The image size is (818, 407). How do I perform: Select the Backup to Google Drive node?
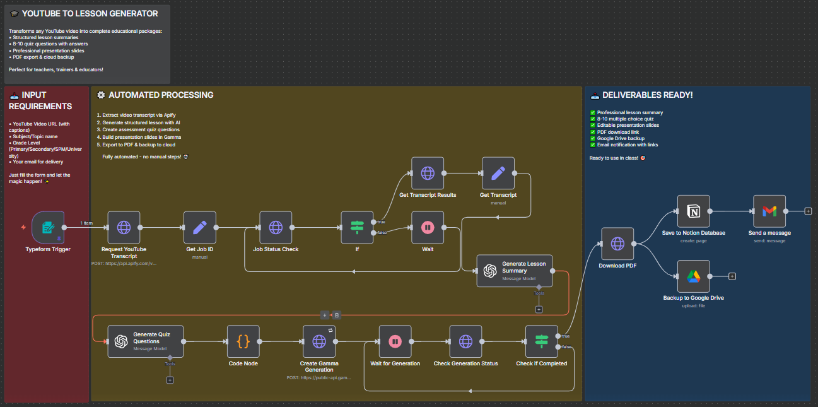694,276
